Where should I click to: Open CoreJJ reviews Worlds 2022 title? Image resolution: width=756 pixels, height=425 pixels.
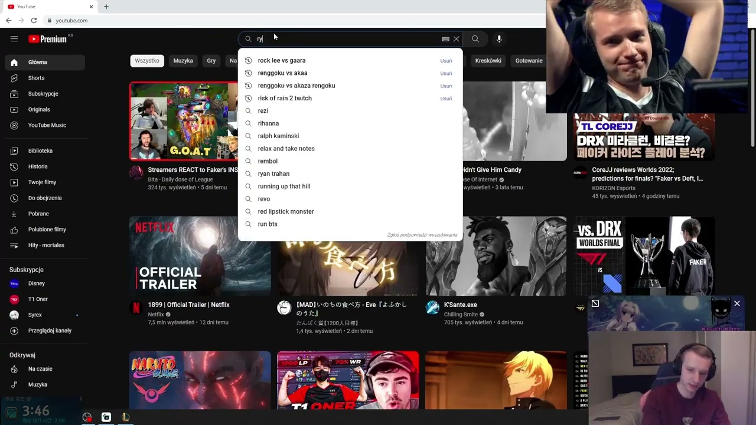pos(648,174)
